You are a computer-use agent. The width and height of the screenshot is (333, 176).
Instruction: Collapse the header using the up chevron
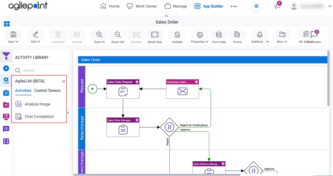coord(167,16)
